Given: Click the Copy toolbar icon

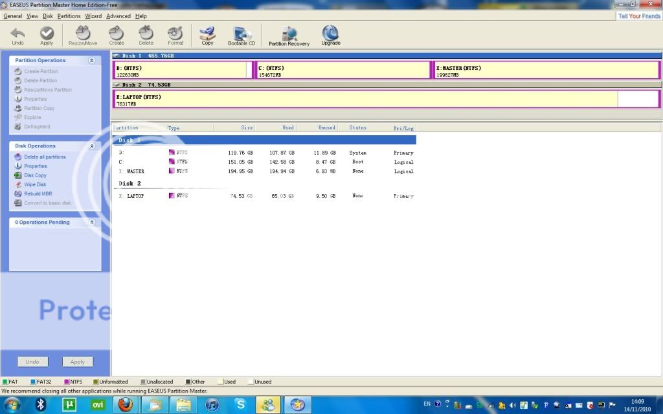Looking at the screenshot, I should tap(207, 34).
